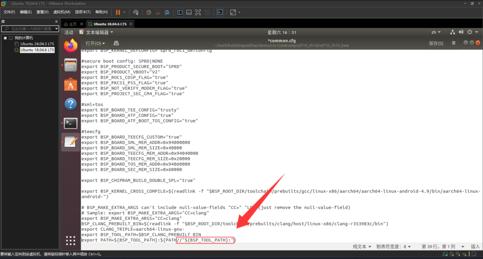Select Ubuntu 24.04.3 LTS in library
483x259 pixels.
[x=37, y=44]
